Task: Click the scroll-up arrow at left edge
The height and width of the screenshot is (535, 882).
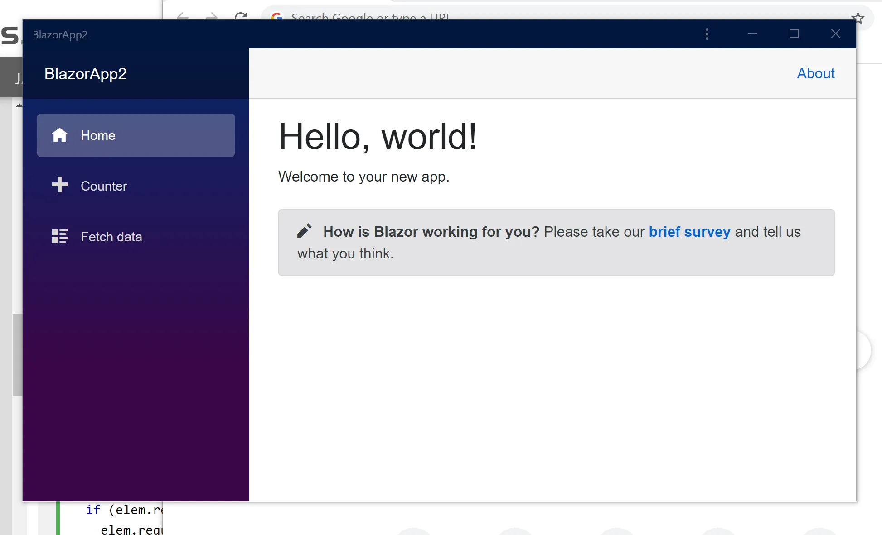Action: click(x=19, y=105)
